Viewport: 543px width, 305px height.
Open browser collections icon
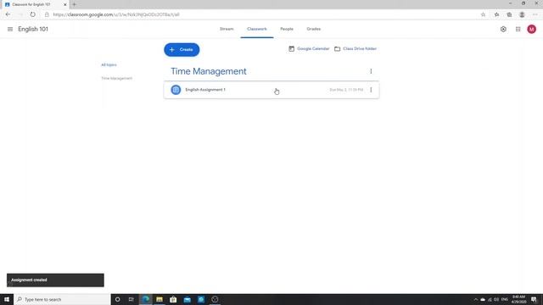pyautogui.click(x=509, y=14)
